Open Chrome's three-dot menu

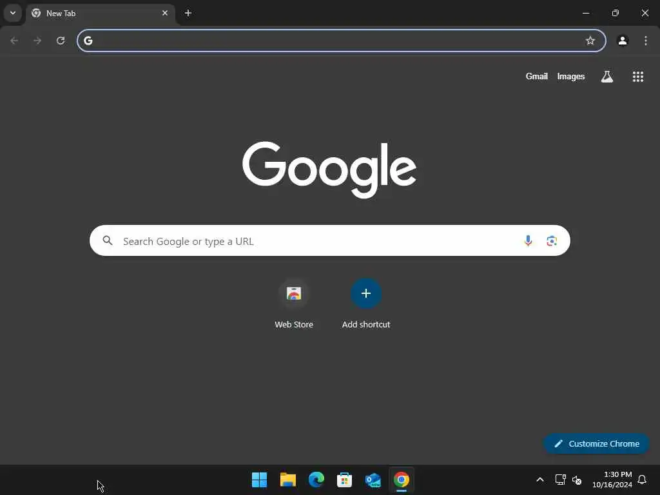coord(646,41)
